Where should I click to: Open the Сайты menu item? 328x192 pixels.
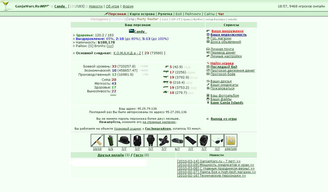pos(209,14)
